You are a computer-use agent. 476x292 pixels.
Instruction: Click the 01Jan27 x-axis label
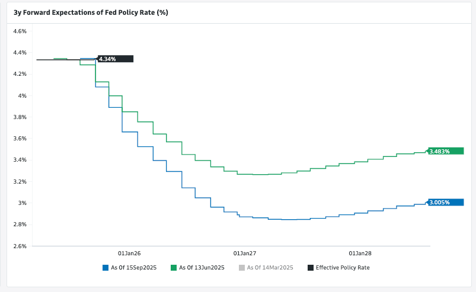tap(244, 253)
